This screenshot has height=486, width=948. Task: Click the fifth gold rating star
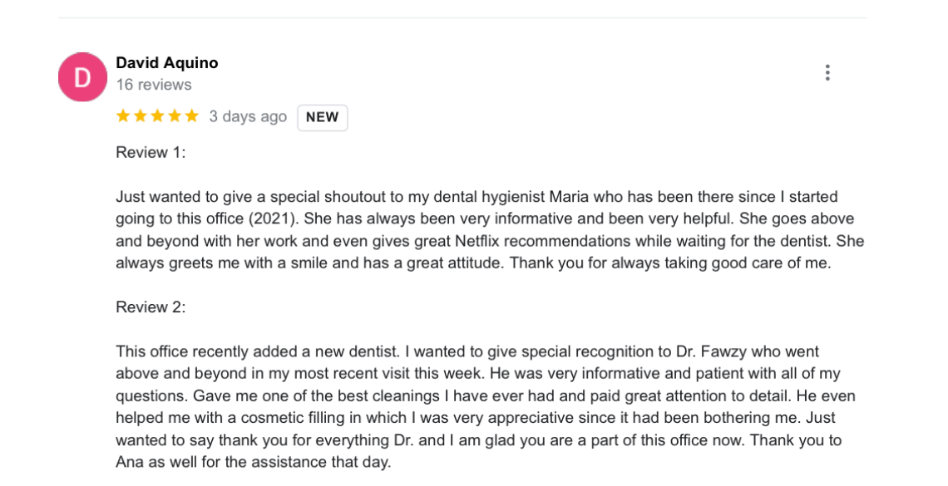click(191, 116)
